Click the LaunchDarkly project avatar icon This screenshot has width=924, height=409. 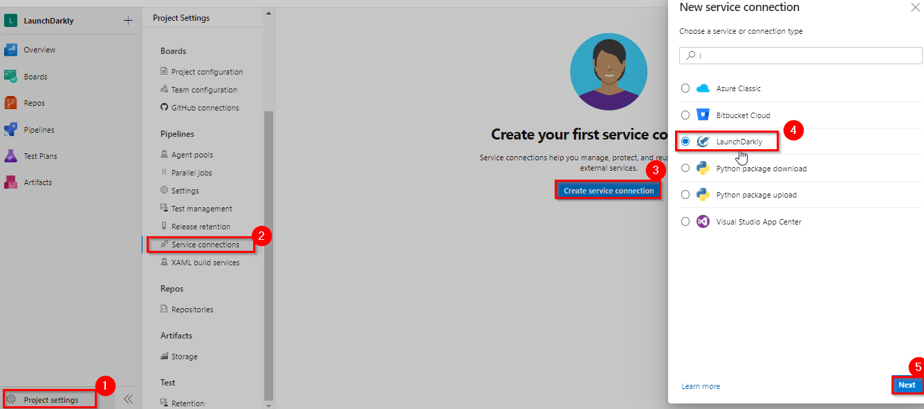[10, 21]
